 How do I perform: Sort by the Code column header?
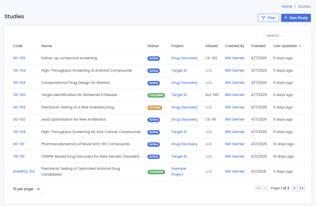18,46
